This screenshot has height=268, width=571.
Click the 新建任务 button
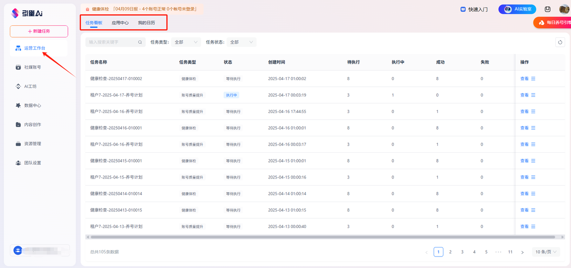(39, 31)
